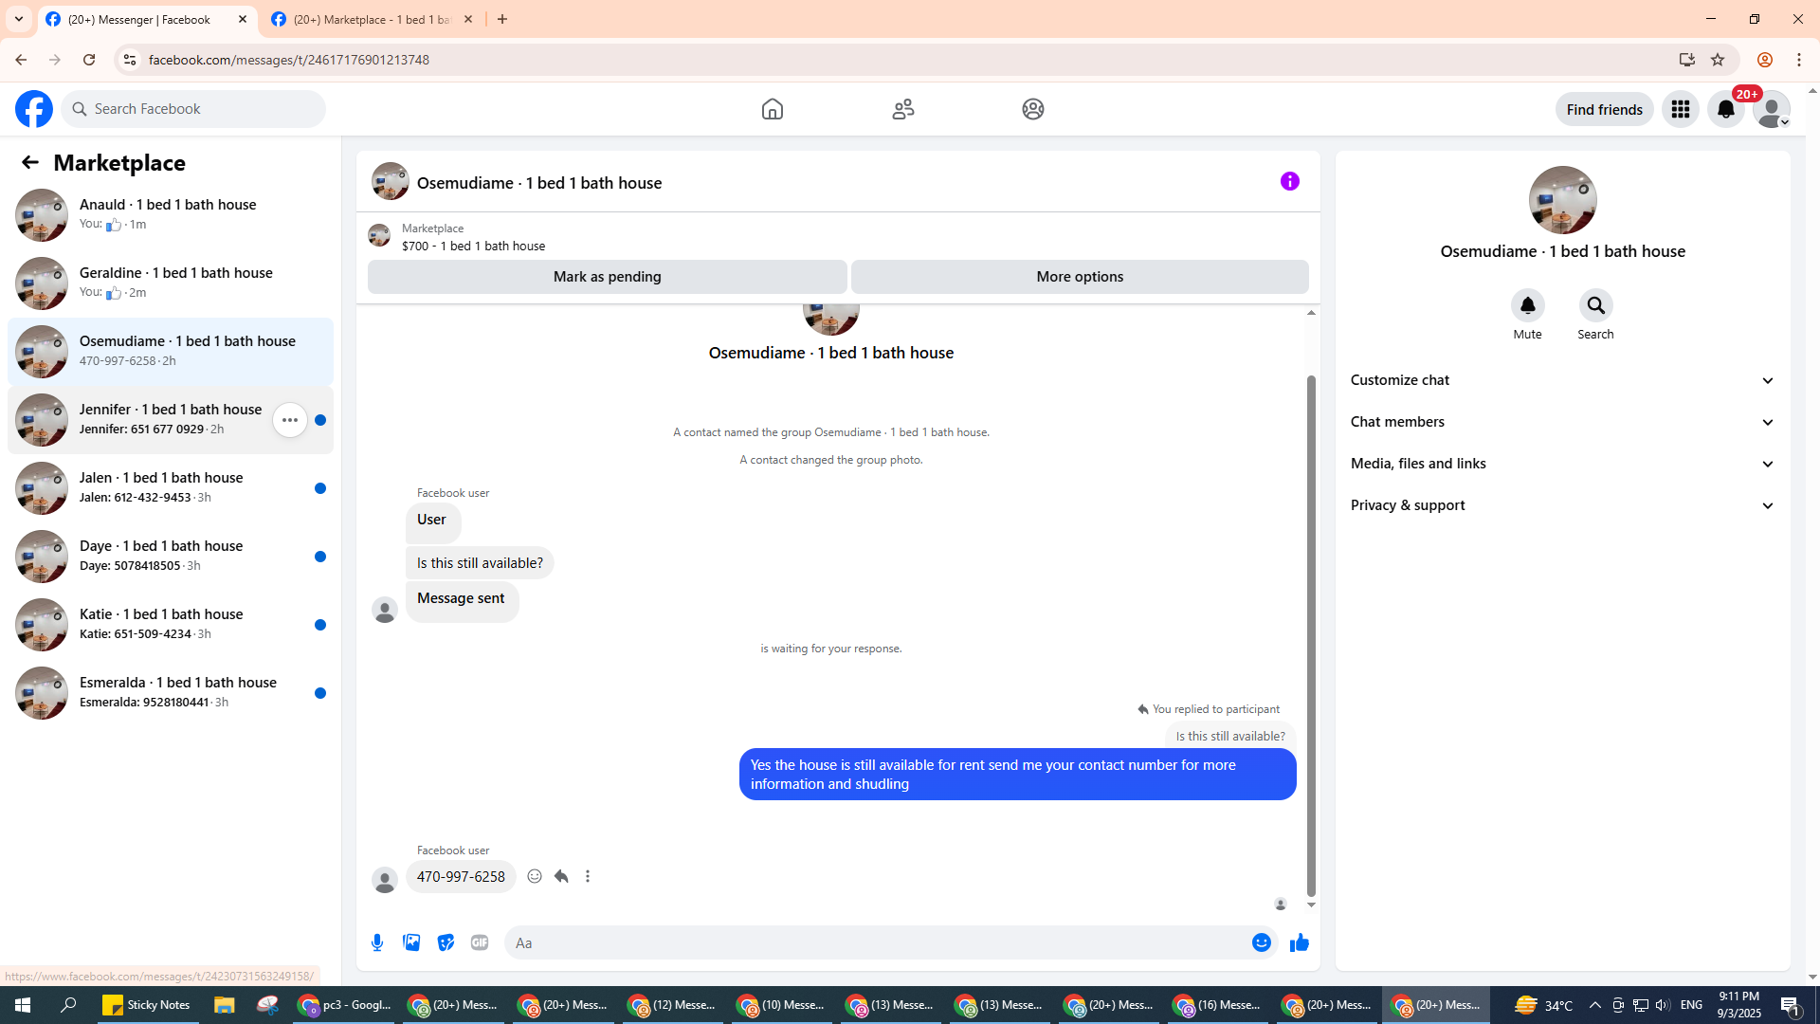Expand the Privacy & support section

[1562, 505]
